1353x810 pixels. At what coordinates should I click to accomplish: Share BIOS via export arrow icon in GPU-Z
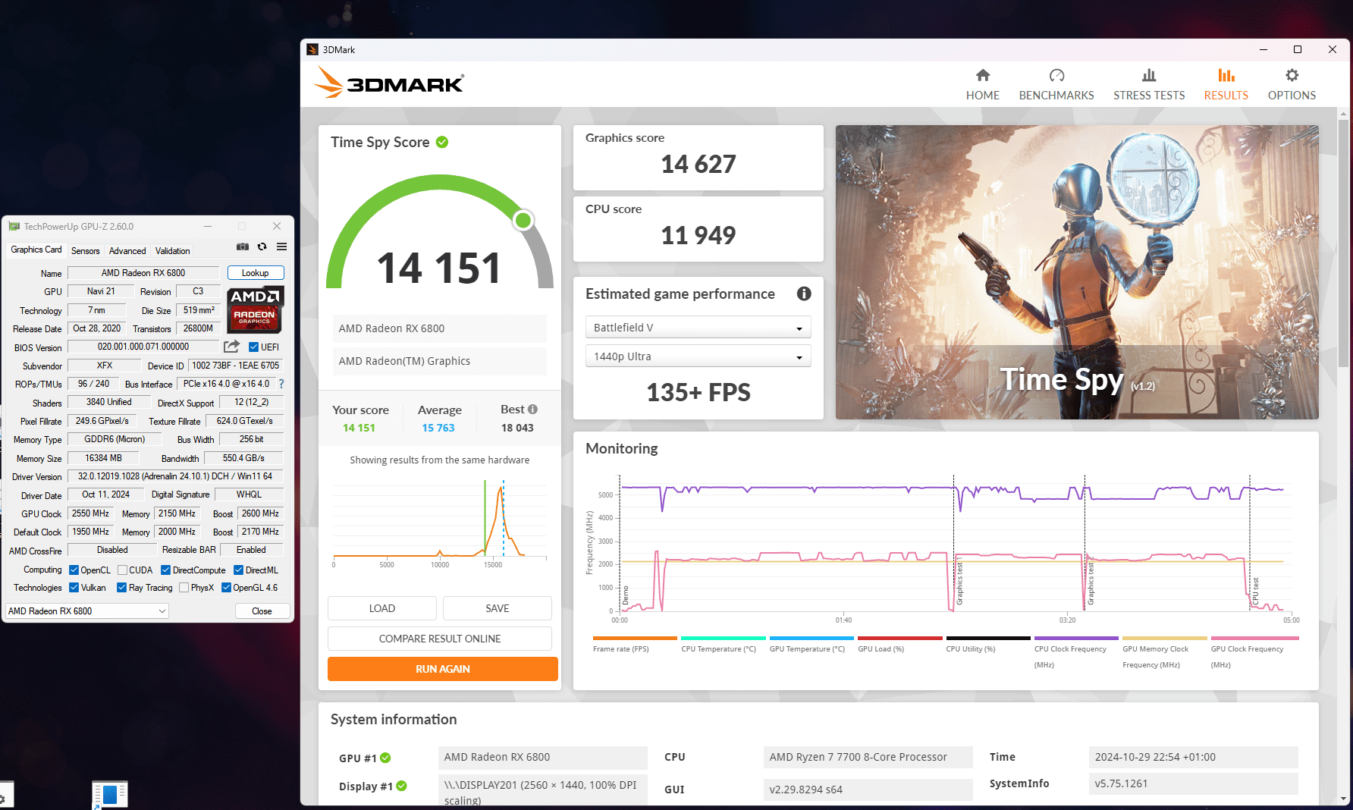coord(232,347)
